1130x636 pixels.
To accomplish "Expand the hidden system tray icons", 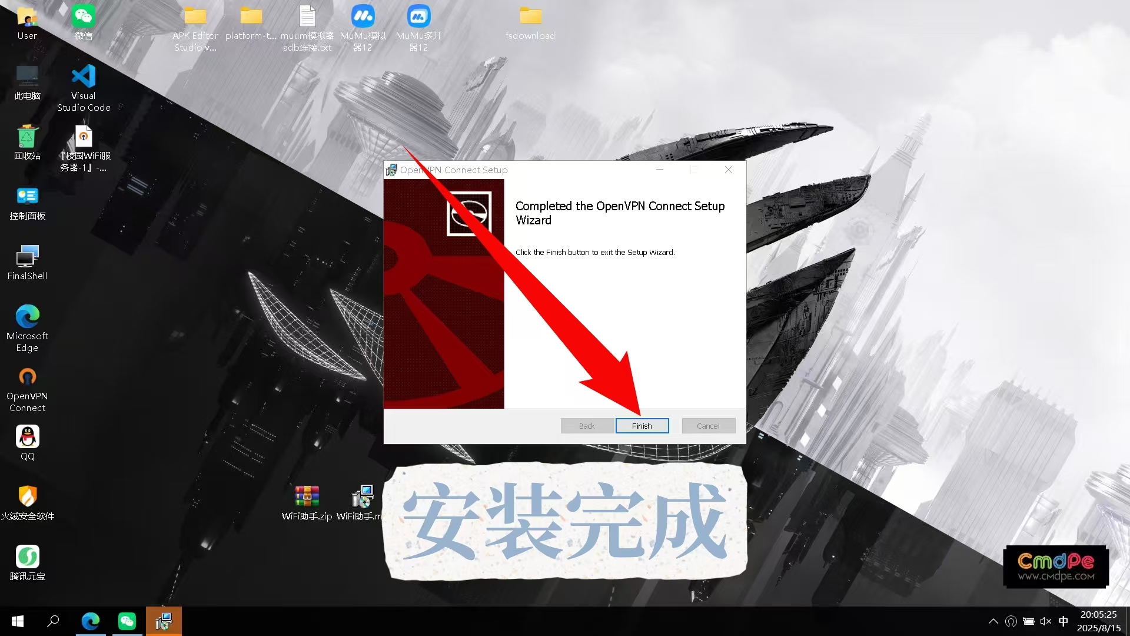I will pos(993,621).
